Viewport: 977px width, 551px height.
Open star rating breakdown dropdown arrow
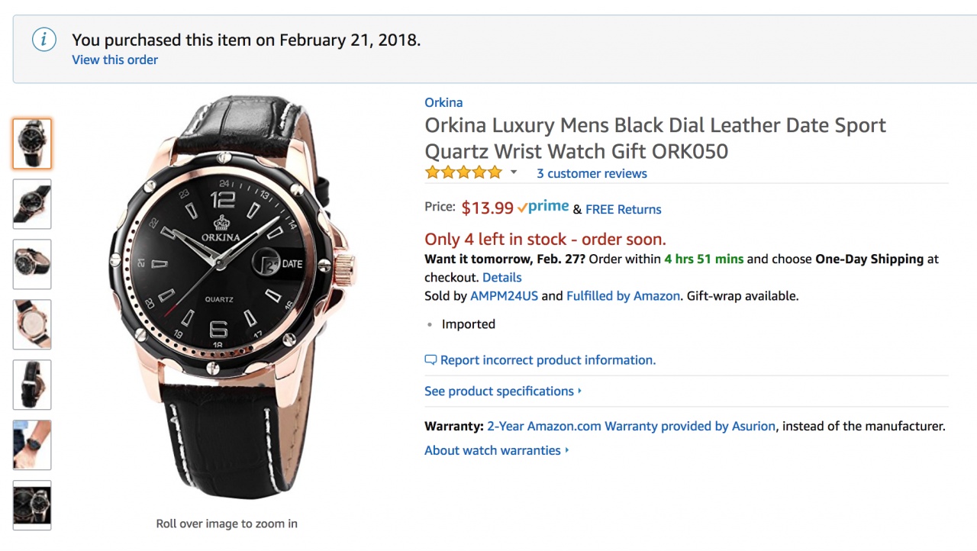pos(514,172)
